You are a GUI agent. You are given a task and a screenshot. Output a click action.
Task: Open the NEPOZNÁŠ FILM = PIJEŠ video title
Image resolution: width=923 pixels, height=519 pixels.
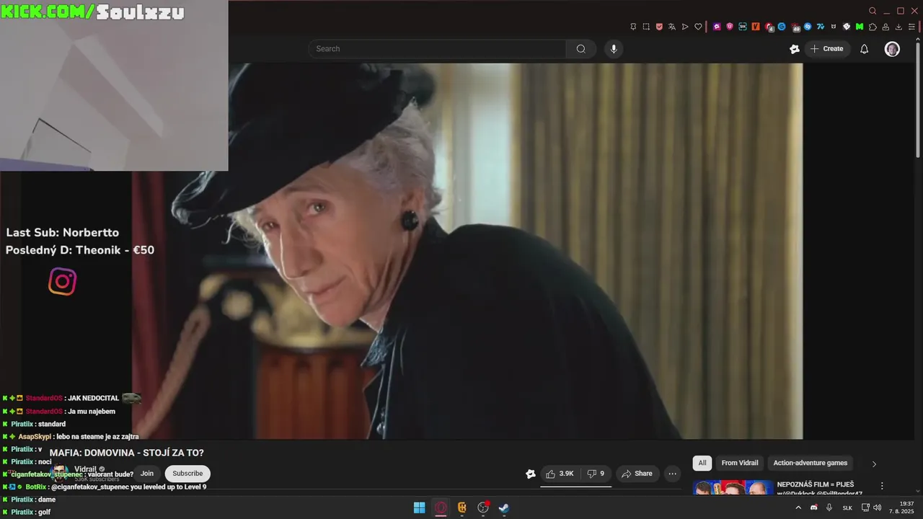pyautogui.click(x=819, y=489)
